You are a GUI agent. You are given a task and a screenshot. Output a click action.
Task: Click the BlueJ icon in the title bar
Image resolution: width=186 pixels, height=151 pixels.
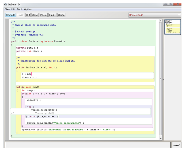click(x=5, y=5)
